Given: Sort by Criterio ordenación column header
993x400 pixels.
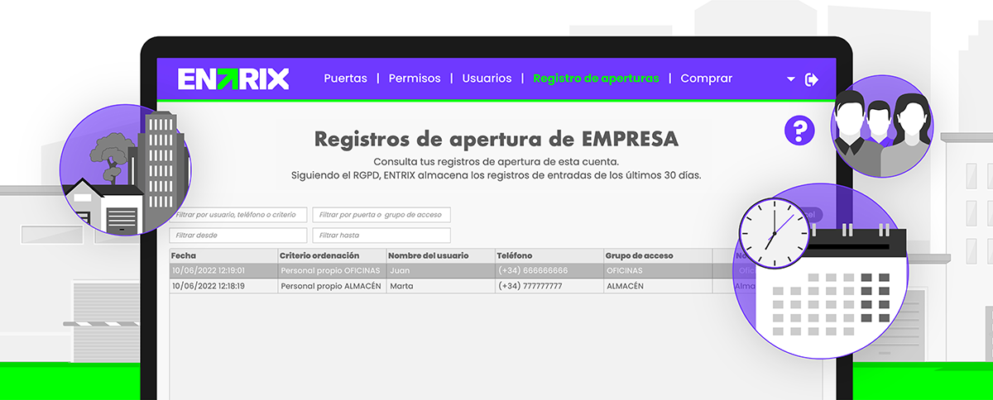Looking at the screenshot, I should click(x=332, y=256).
